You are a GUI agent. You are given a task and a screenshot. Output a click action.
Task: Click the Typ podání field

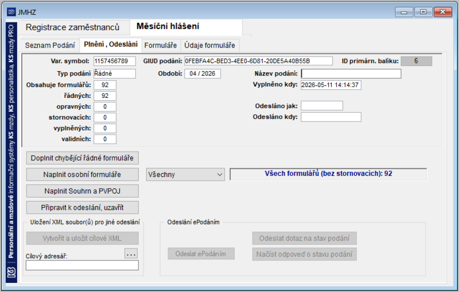[114, 73]
